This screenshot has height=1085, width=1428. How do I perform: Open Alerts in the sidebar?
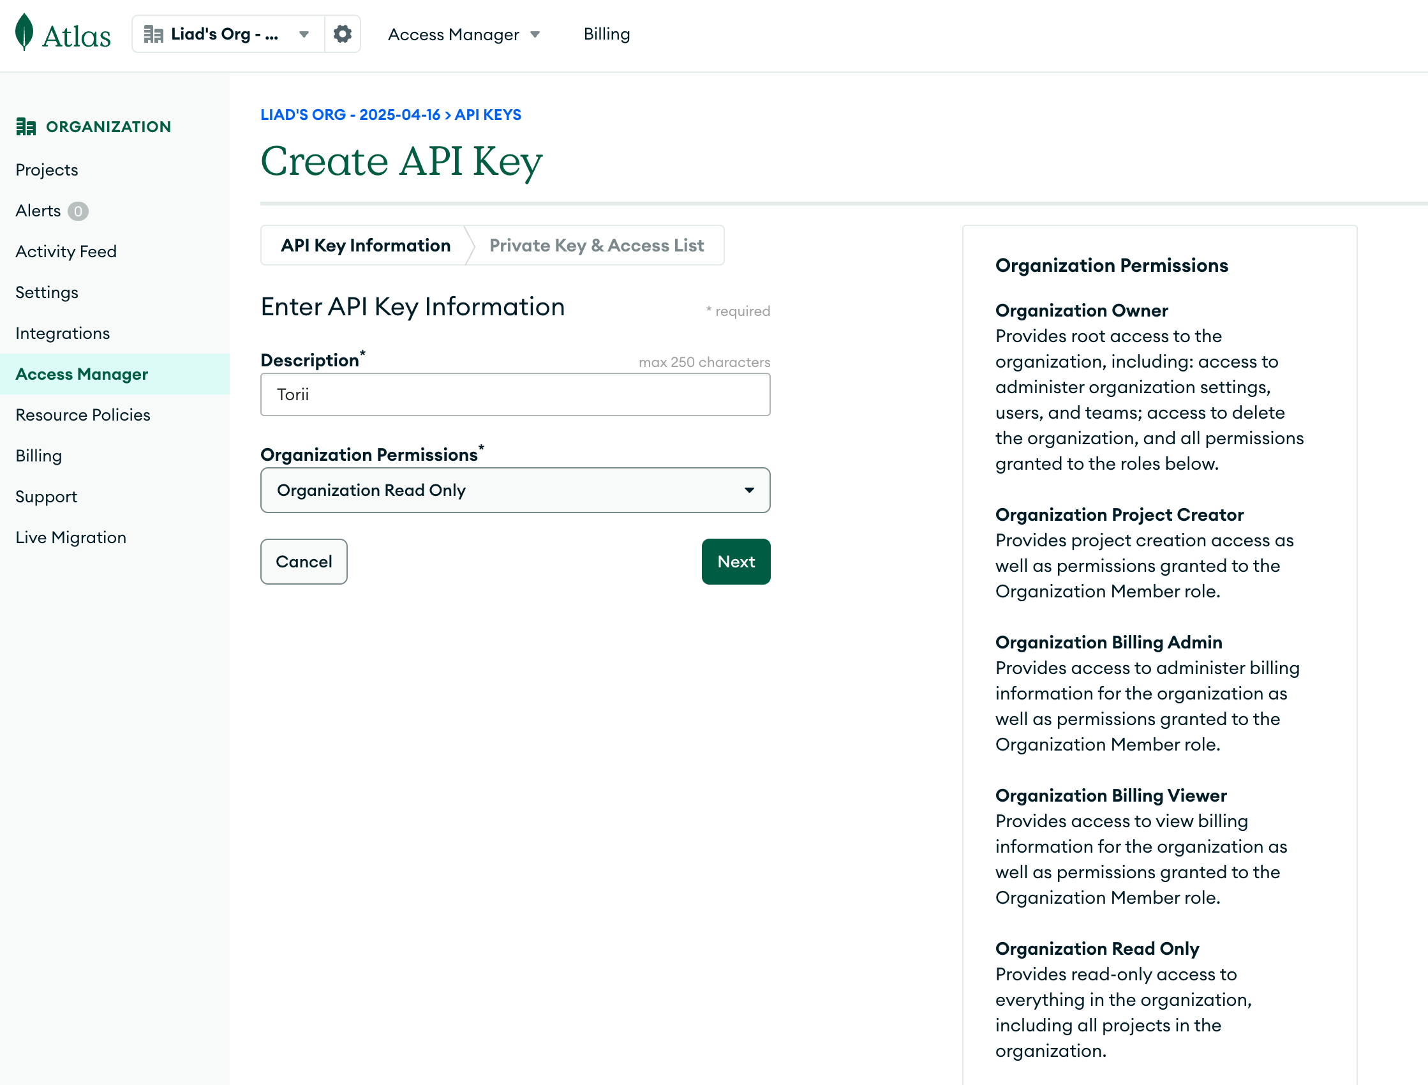tap(38, 211)
